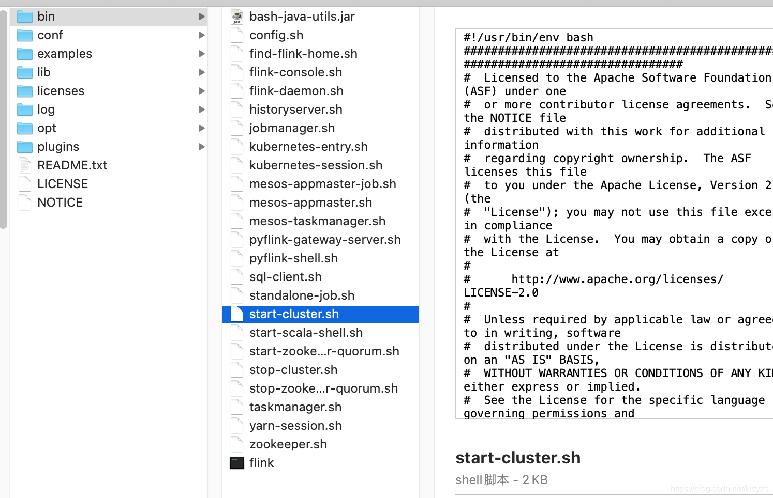This screenshot has width=773, height=498.
Task: Select the conf folder icon
Action: coord(25,35)
